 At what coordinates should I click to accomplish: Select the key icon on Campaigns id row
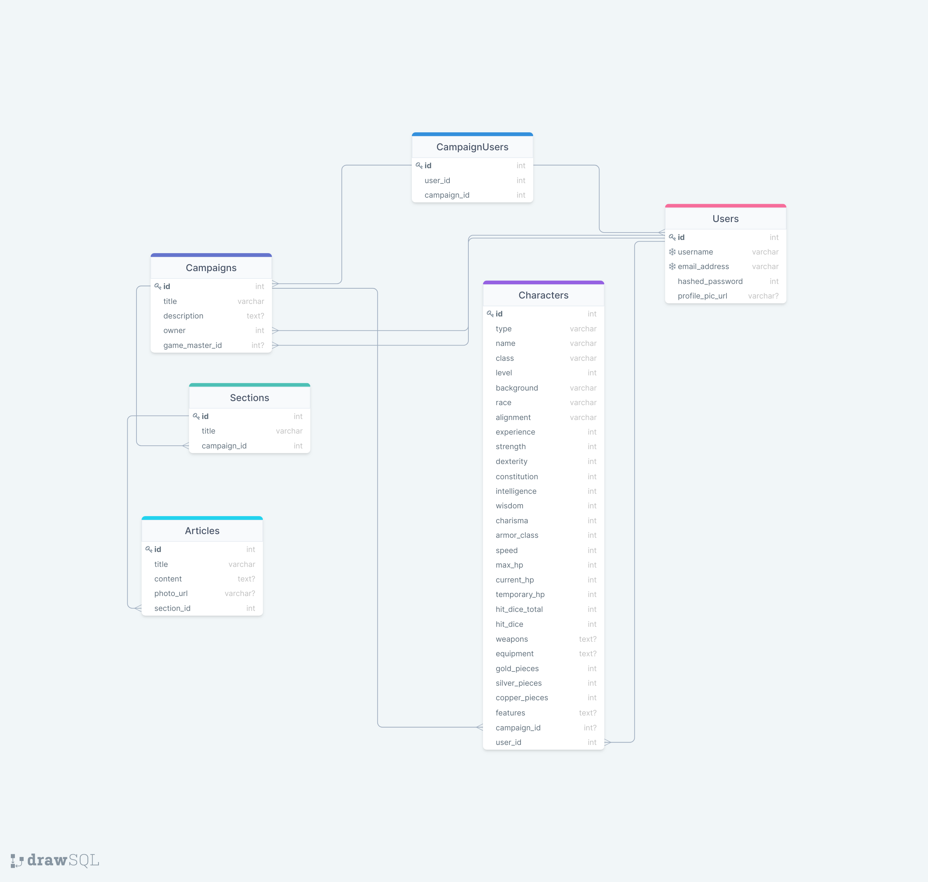pyautogui.click(x=158, y=286)
